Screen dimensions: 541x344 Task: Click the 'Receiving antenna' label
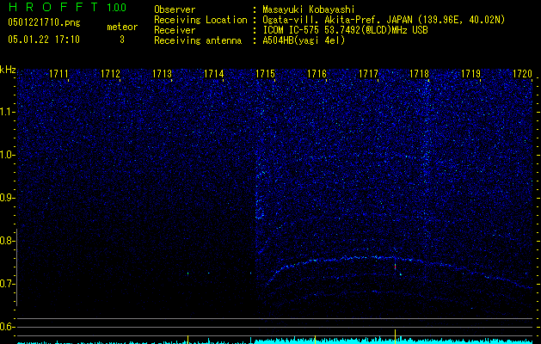tap(198, 40)
